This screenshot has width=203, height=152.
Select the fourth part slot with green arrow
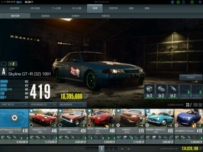pos(185,92)
